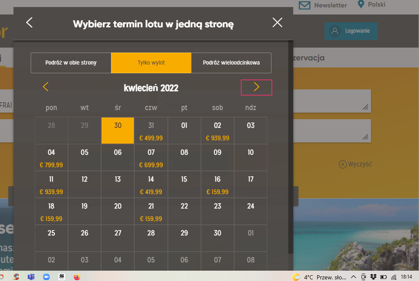This screenshot has height=281, width=419.
Task: Choose April 30 in the calendar
Action: click(x=218, y=238)
